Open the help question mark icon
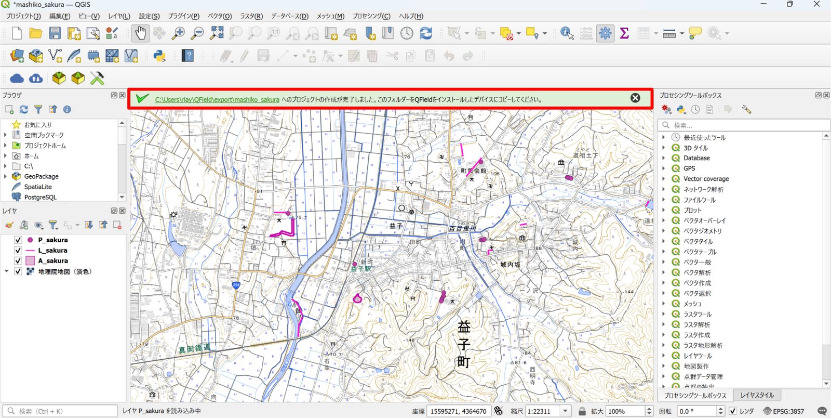The height and width of the screenshot is (418, 831). (187, 56)
